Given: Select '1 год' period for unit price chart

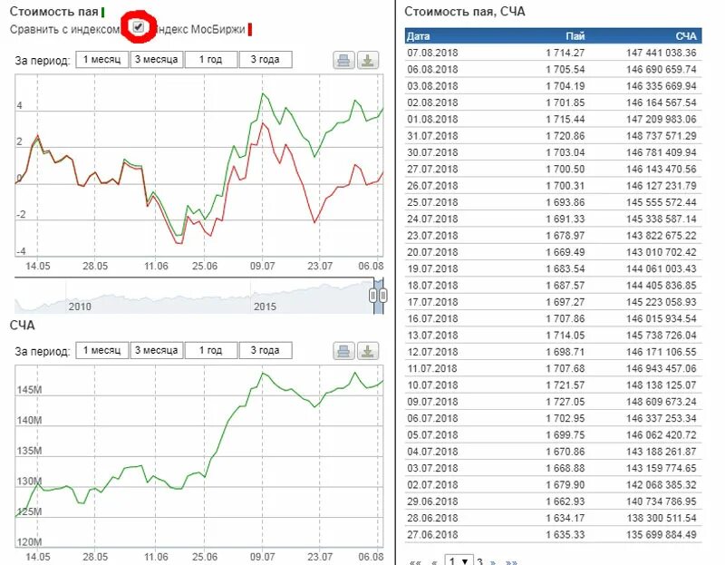Looking at the screenshot, I should coord(211,60).
